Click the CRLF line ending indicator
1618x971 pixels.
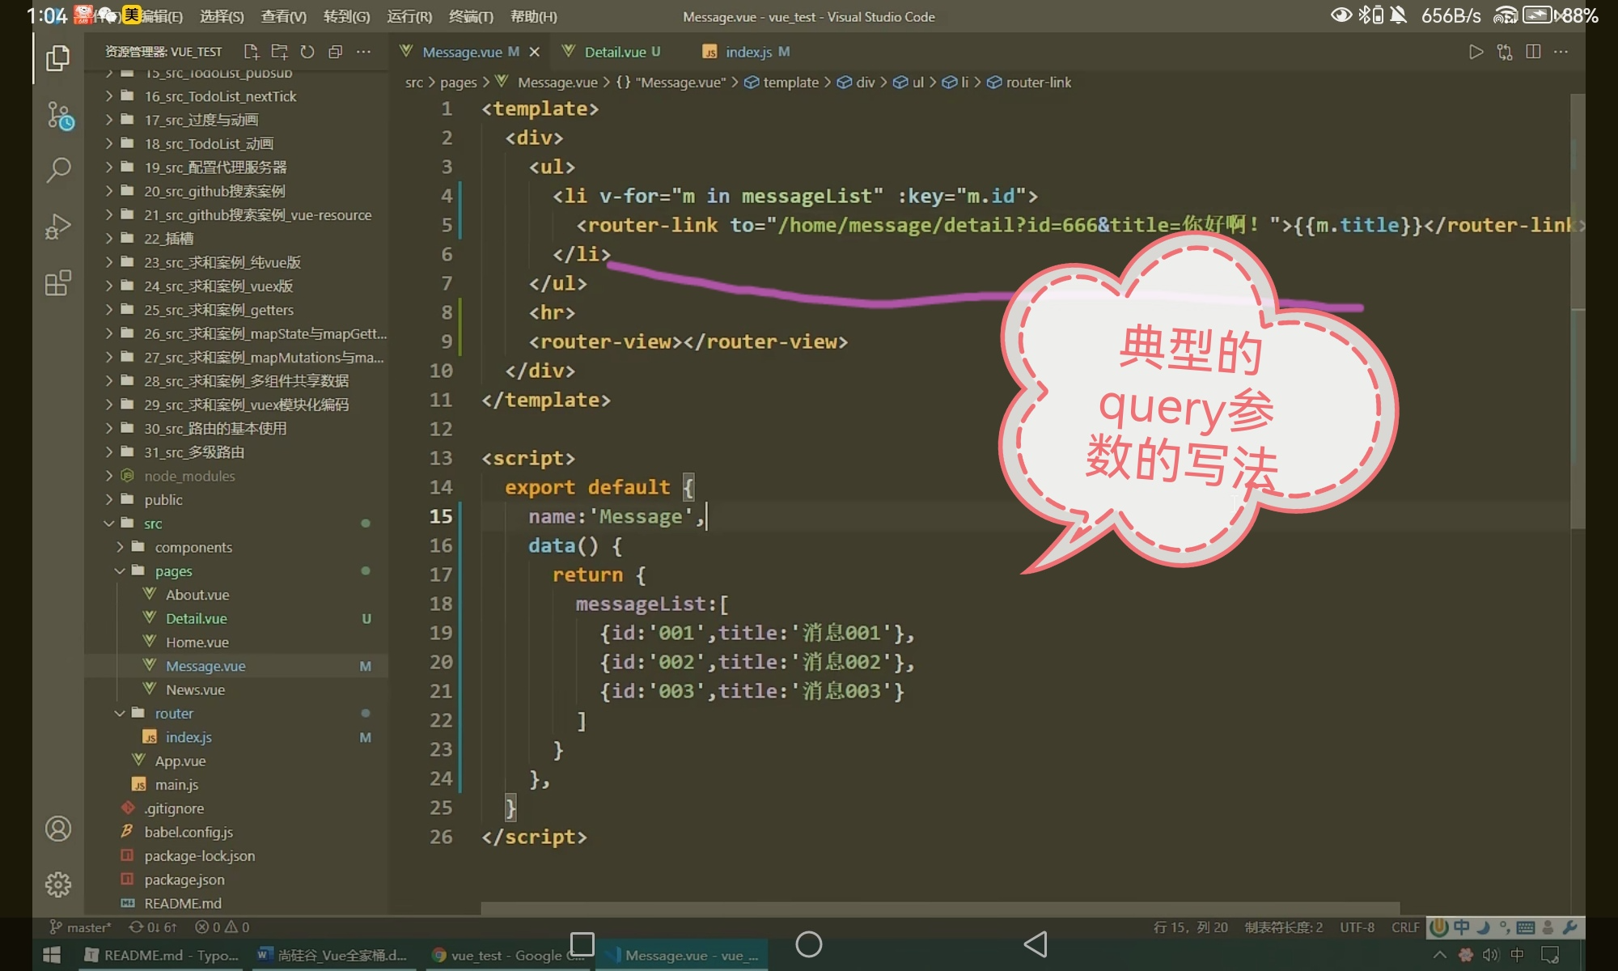(x=1404, y=927)
